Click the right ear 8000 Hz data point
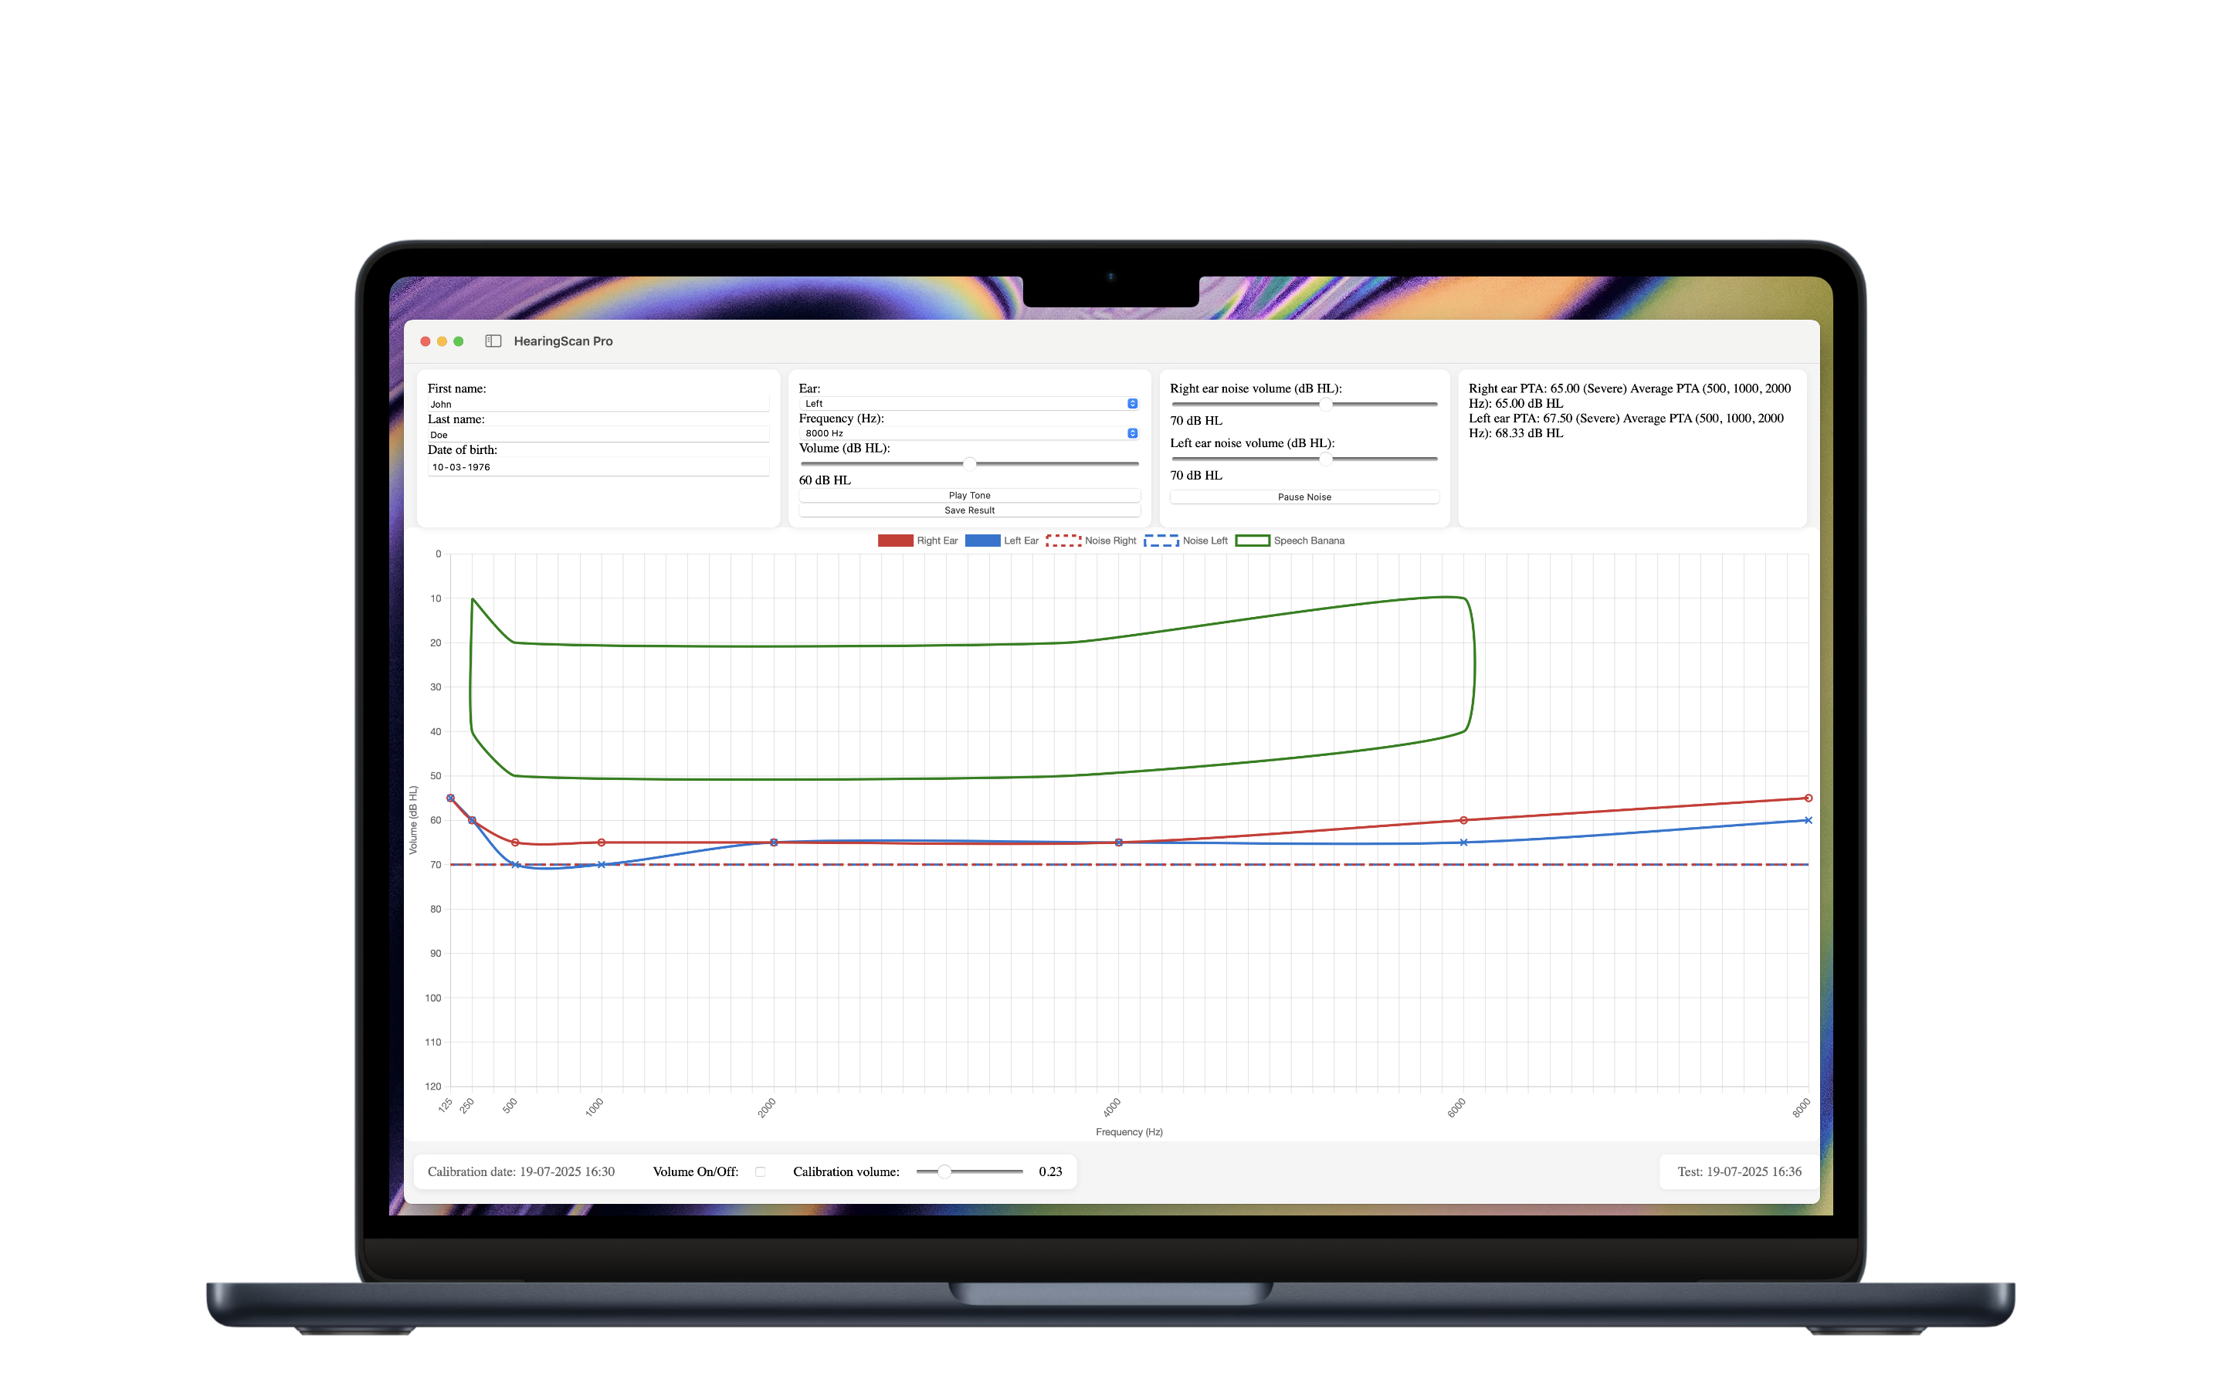Viewport: 2224px width, 1390px height. pos(1808,798)
